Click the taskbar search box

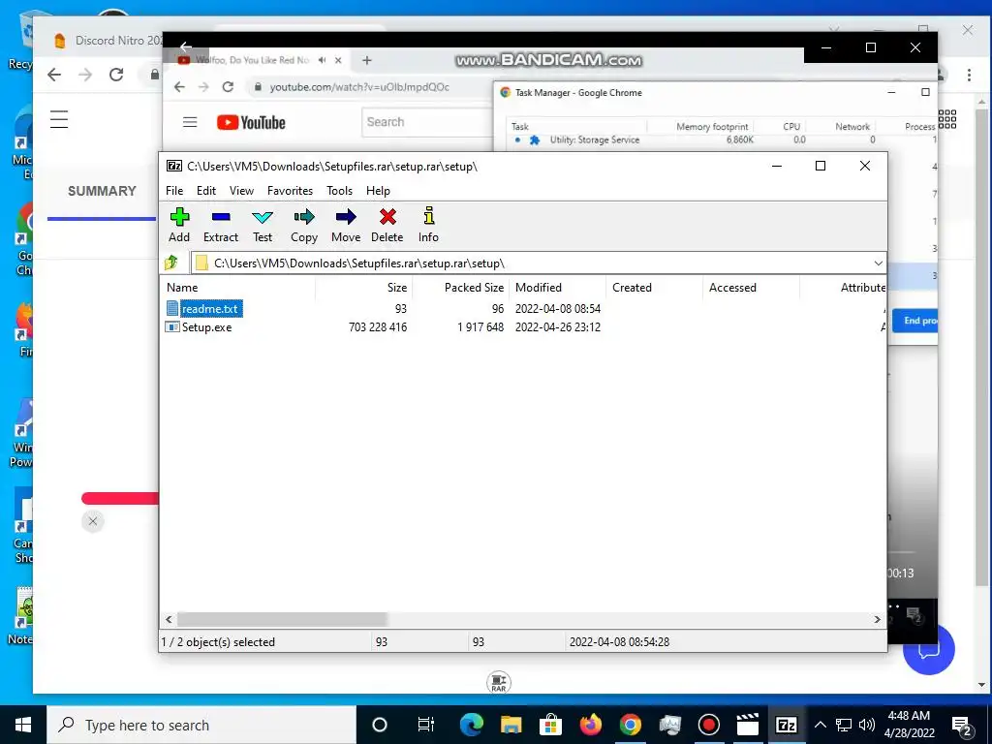201,725
